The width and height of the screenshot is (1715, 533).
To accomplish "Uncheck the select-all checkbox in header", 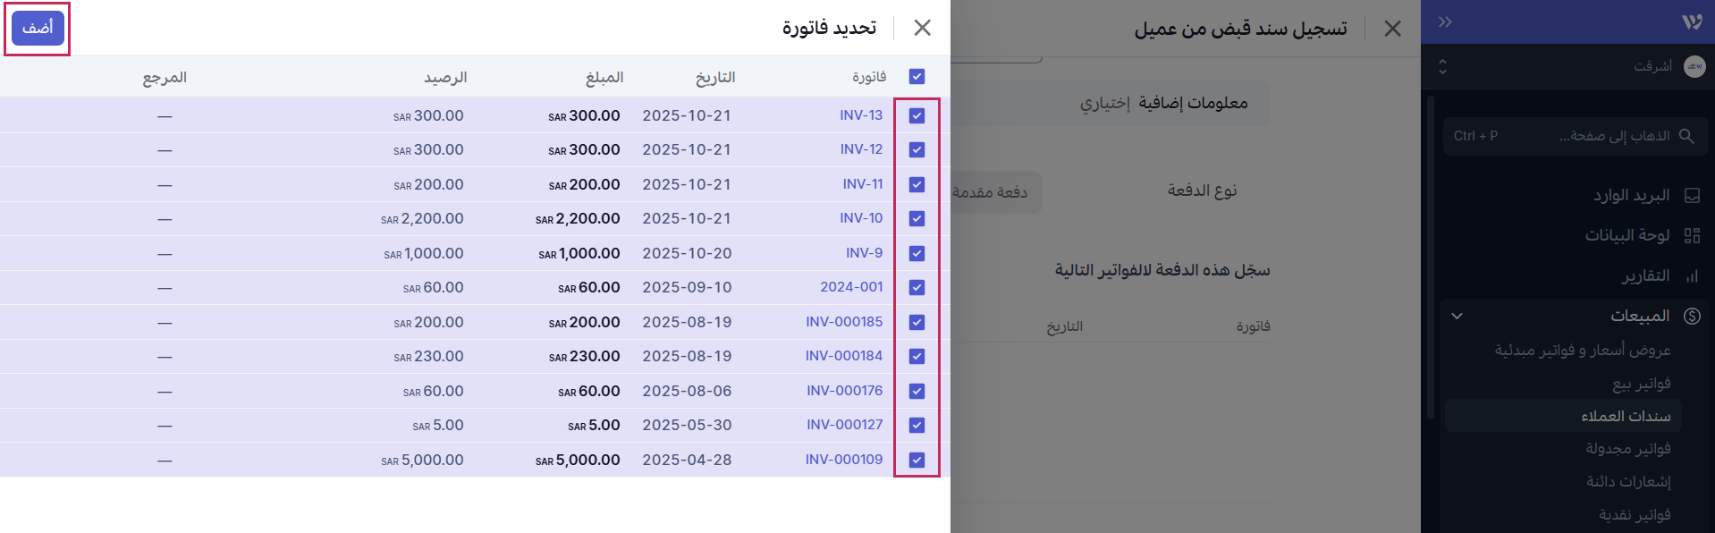I will (x=917, y=77).
